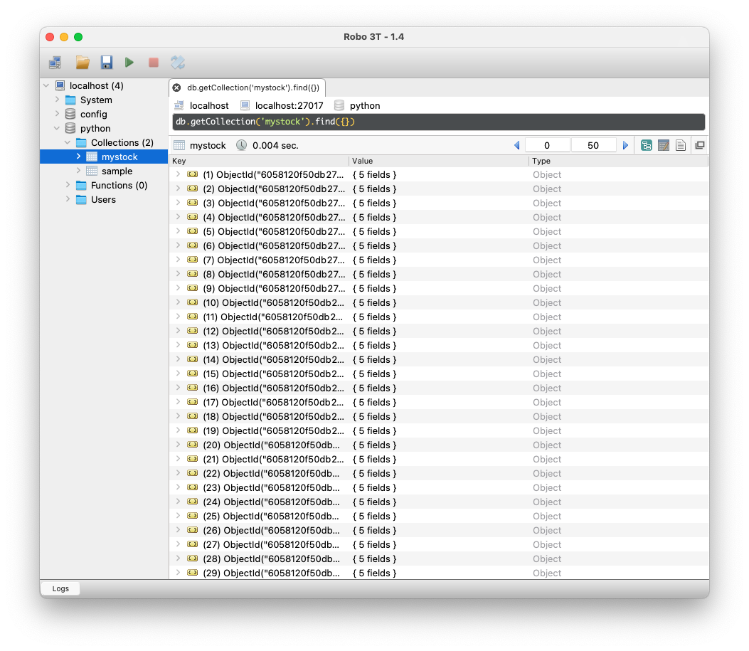This screenshot has width=749, height=651.
Task: Collapse the Collections (2) folder
Action: [x=68, y=142]
